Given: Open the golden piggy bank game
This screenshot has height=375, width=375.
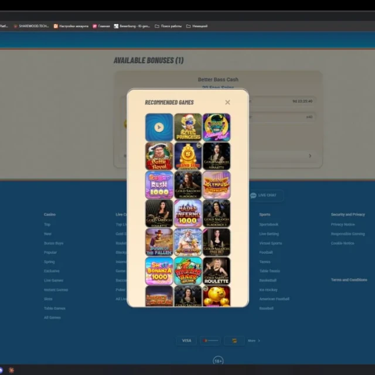Looking at the screenshot, I should [x=217, y=296].
